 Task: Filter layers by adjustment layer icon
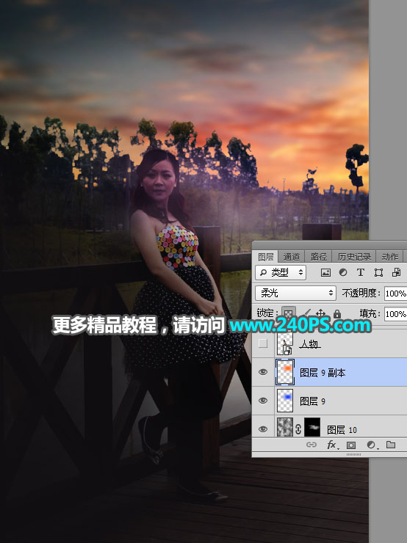point(343,272)
